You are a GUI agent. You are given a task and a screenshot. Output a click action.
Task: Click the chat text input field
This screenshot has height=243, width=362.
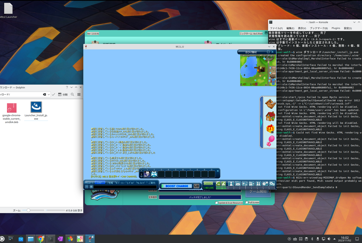pos(125,187)
